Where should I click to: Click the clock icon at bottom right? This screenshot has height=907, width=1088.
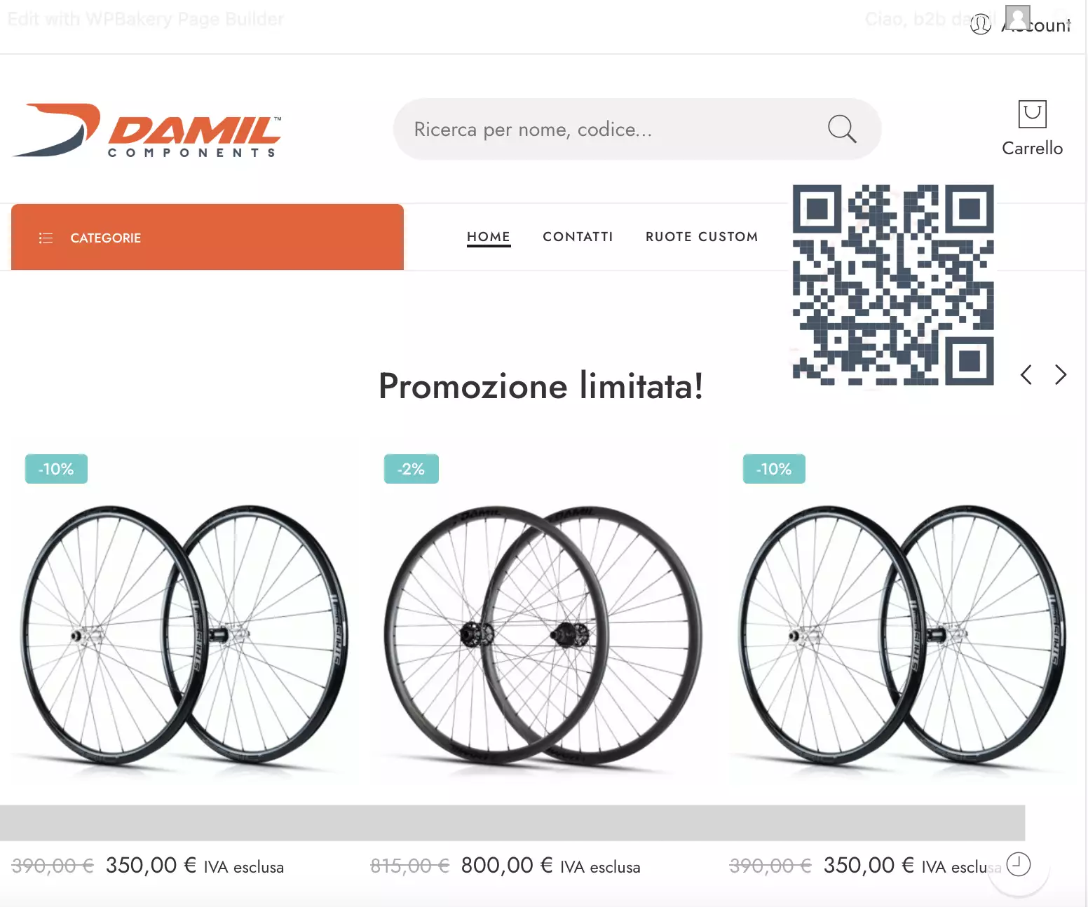1018,864
